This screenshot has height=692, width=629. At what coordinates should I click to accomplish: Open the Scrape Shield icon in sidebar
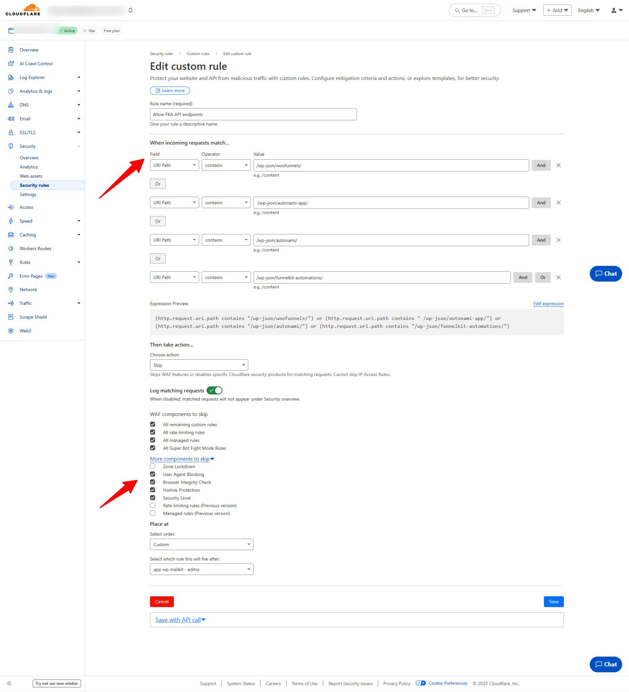11,317
